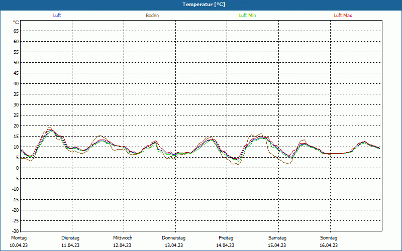The image size is (402, 251).
Task: Click the date 16.04.23
Action: pyautogui.click(x=329, y=245)
